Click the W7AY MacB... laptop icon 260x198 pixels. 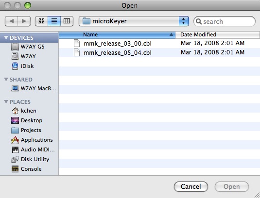point(15,88)
